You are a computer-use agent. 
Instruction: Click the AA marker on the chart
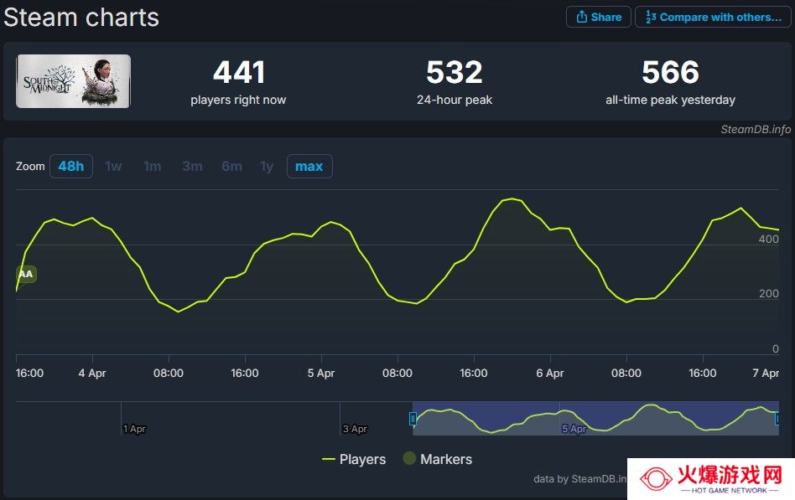[x=26, y=274]
